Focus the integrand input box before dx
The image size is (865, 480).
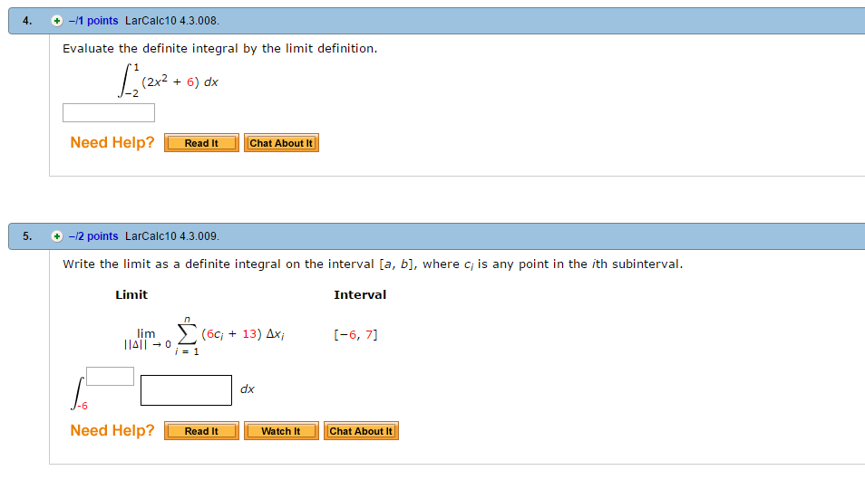187,390
